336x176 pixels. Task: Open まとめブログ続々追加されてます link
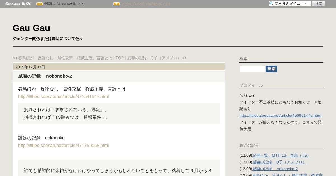pos(146,4)
